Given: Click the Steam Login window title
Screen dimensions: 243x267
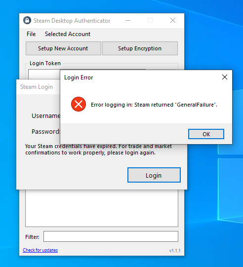Looking at the screenshot, I should click(x=37, y=87).
